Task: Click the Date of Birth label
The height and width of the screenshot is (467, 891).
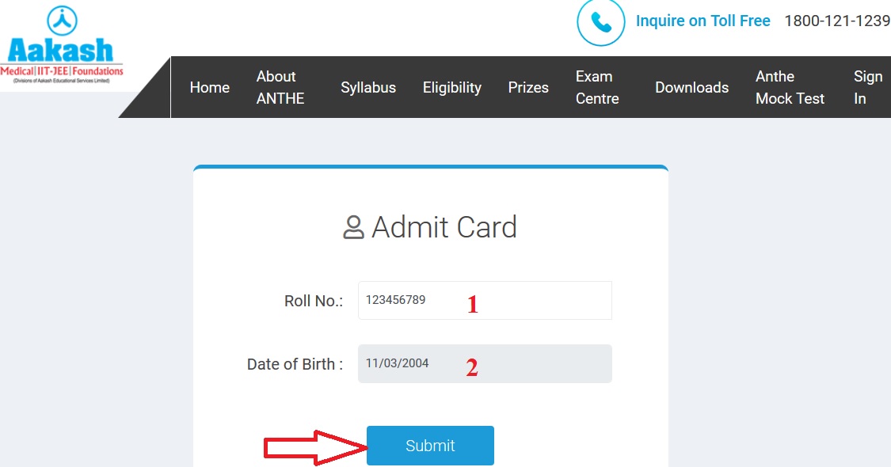Action: point(295,365)
